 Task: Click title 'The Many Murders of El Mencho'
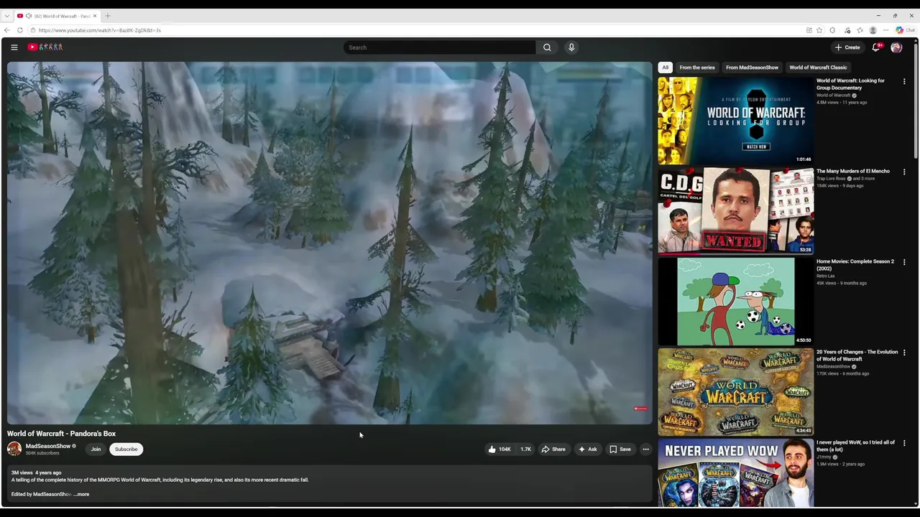coord(852,172)
